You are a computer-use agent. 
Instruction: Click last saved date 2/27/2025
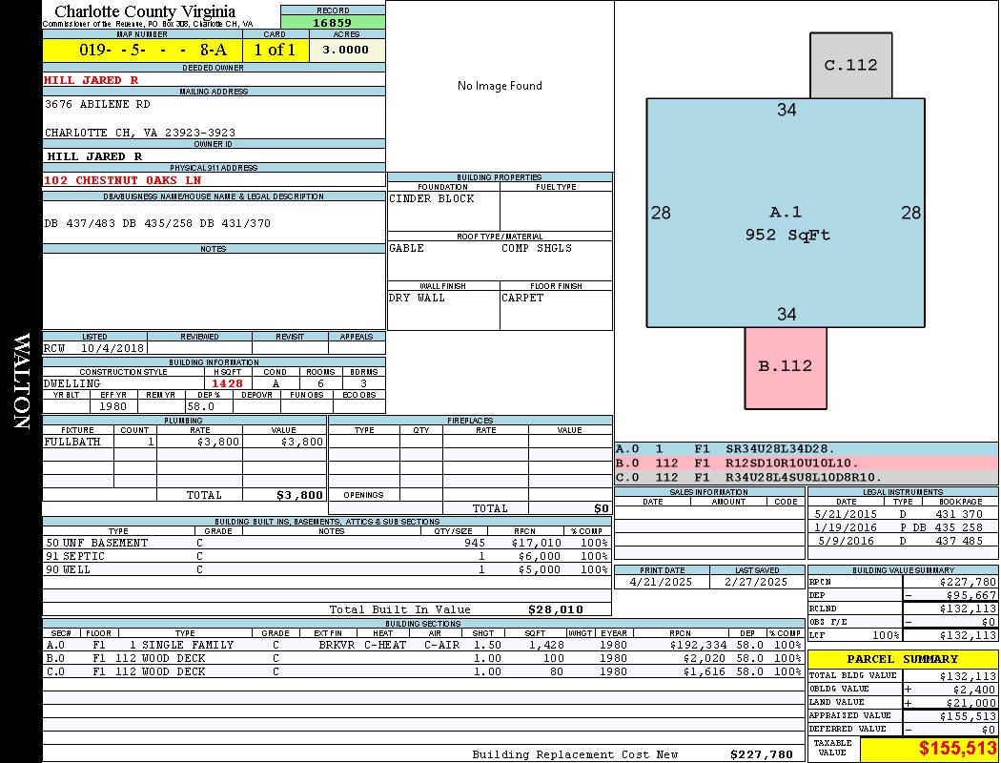pyautogui.click(x=756, y=582)
